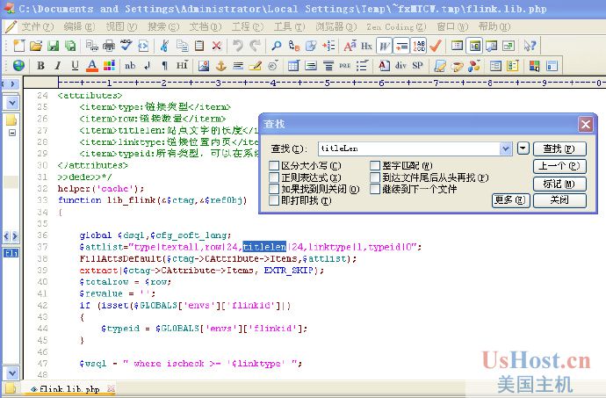Insert table icon in HTML toolbar
Screen dimensions: 606x398
293,66
